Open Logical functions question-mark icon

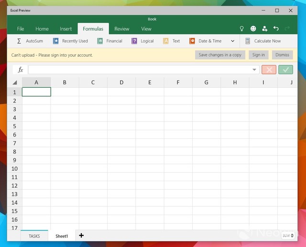[134, 41]
